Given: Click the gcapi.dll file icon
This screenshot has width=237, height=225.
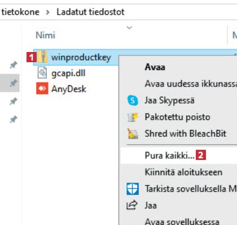Looking at the screenshot, I should click(42, 72).
